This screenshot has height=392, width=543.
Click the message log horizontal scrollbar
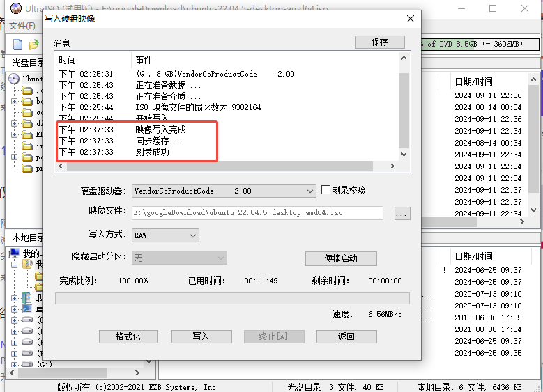(220, 166)
